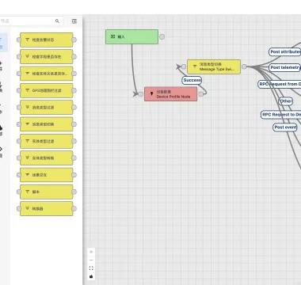301x285 pixels.
Task: Click the lock icon in canvas controls
Action: pyautogui.click(x=91, y=276)
